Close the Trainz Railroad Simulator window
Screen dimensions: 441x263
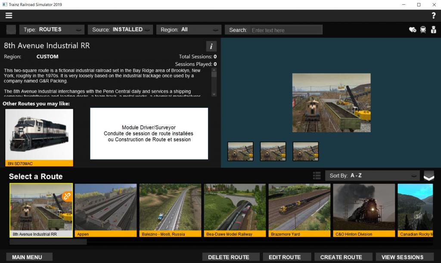click(434, 4)
